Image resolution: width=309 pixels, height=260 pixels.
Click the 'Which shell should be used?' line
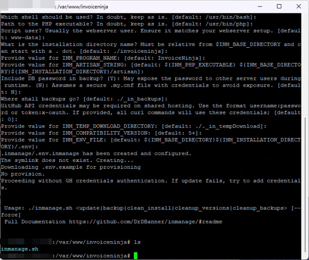[x=128, y=17]
